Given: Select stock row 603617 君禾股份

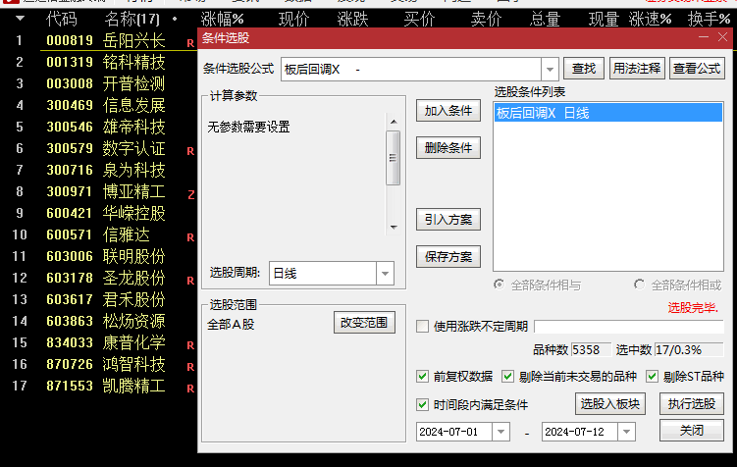Looking at the screenshot, I should click(104, 300).
